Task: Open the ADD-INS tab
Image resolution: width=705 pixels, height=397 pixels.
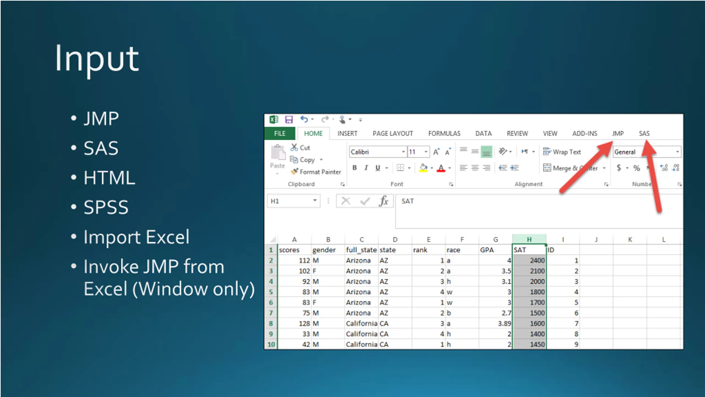Action: (585, 133)
